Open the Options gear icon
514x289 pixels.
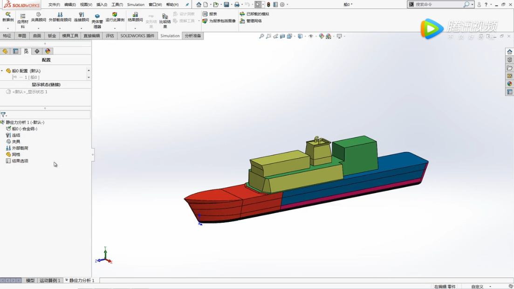point(282,5)
